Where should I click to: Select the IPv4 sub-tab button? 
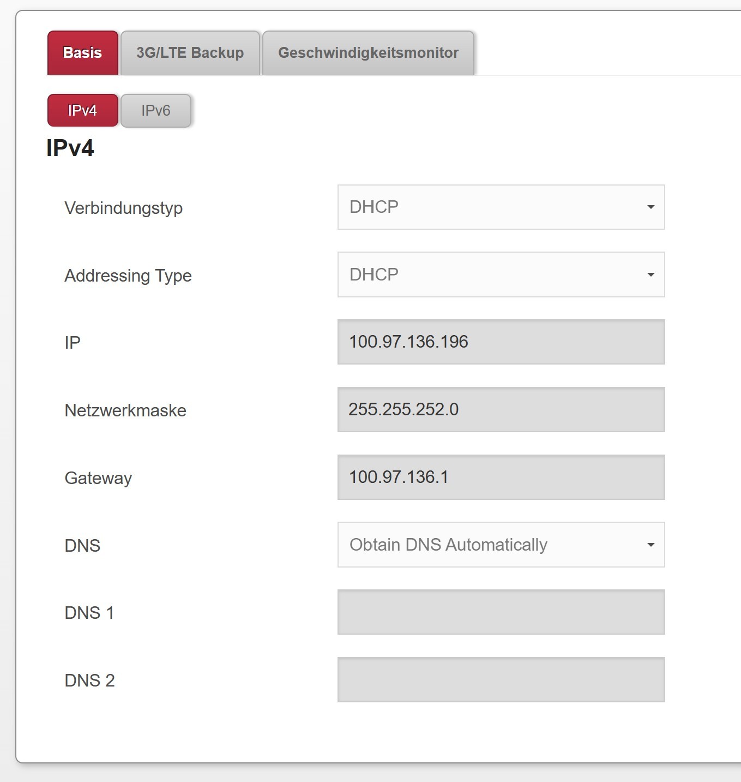point(82,111)
